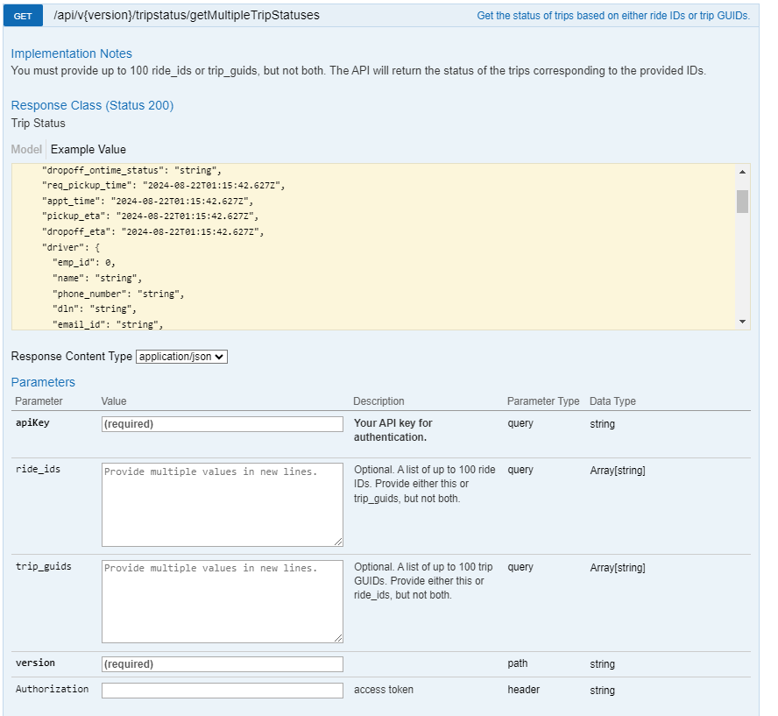Focus the Authorization token field
Image resolution: width=778 pixels, height=716 pixels.
click(x=223, y=691)
